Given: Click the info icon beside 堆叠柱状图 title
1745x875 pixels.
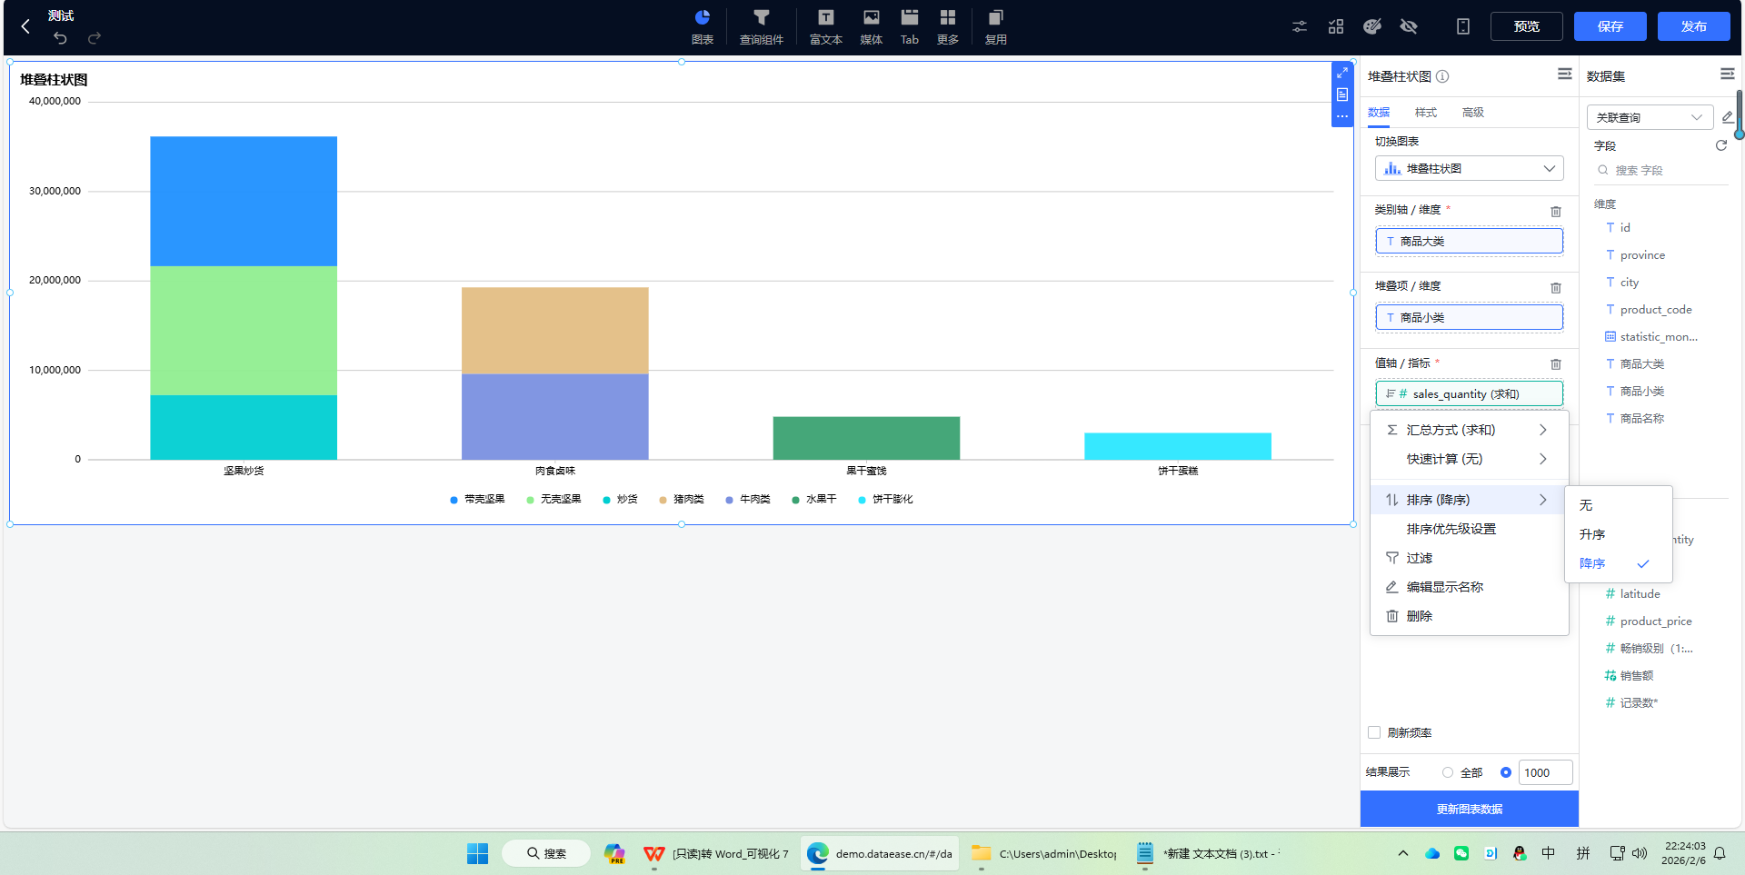Looking at the screenshot, I should (x=1442, y=76).
